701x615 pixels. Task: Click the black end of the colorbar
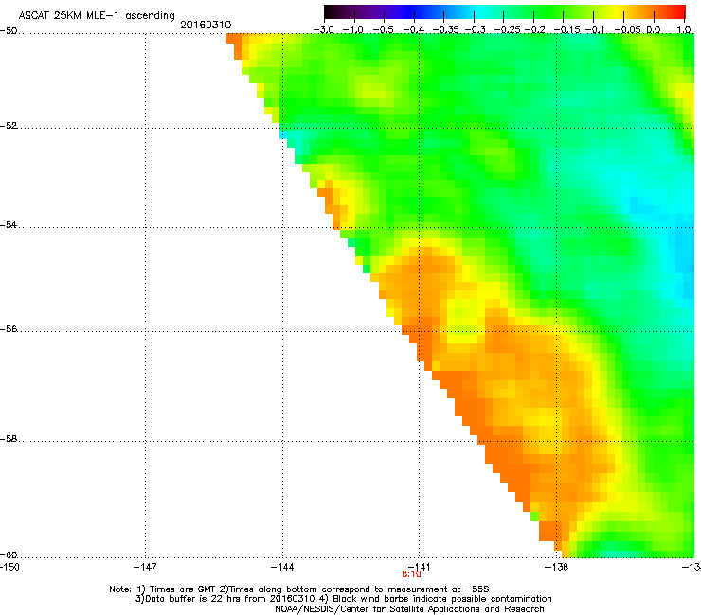pos(329,12)
